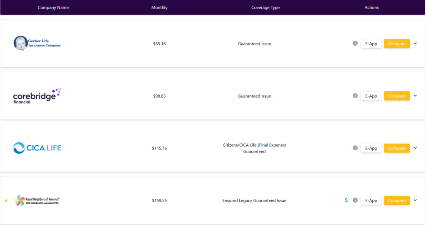Click the Gerber Life logo
The image size is (426, 225).
(x=37, y=43)
